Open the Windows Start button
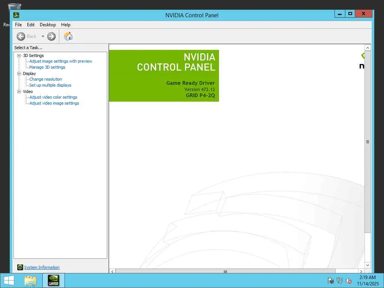 coord(9,280)
